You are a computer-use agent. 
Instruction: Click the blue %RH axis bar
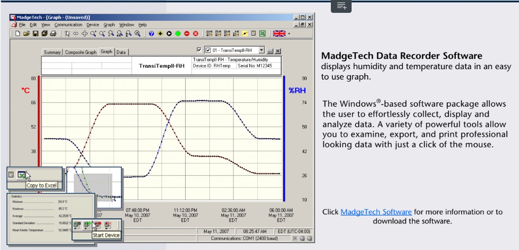coord(284,138)
